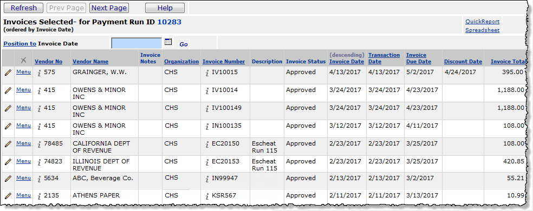This screenshot has width=533, height=211.
Task: Open the calendar picker next to the date field
Action: pos(168,42)
